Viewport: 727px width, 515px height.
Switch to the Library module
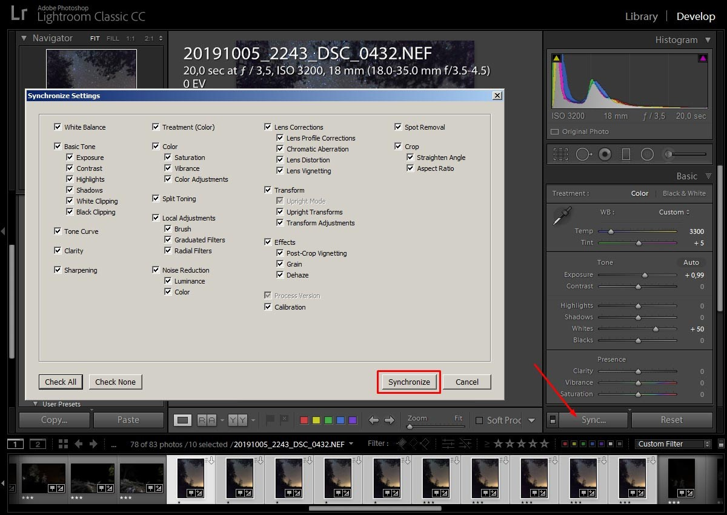pos(641,16)
